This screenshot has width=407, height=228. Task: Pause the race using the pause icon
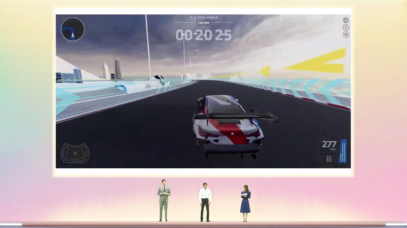(x=345, y=20)
